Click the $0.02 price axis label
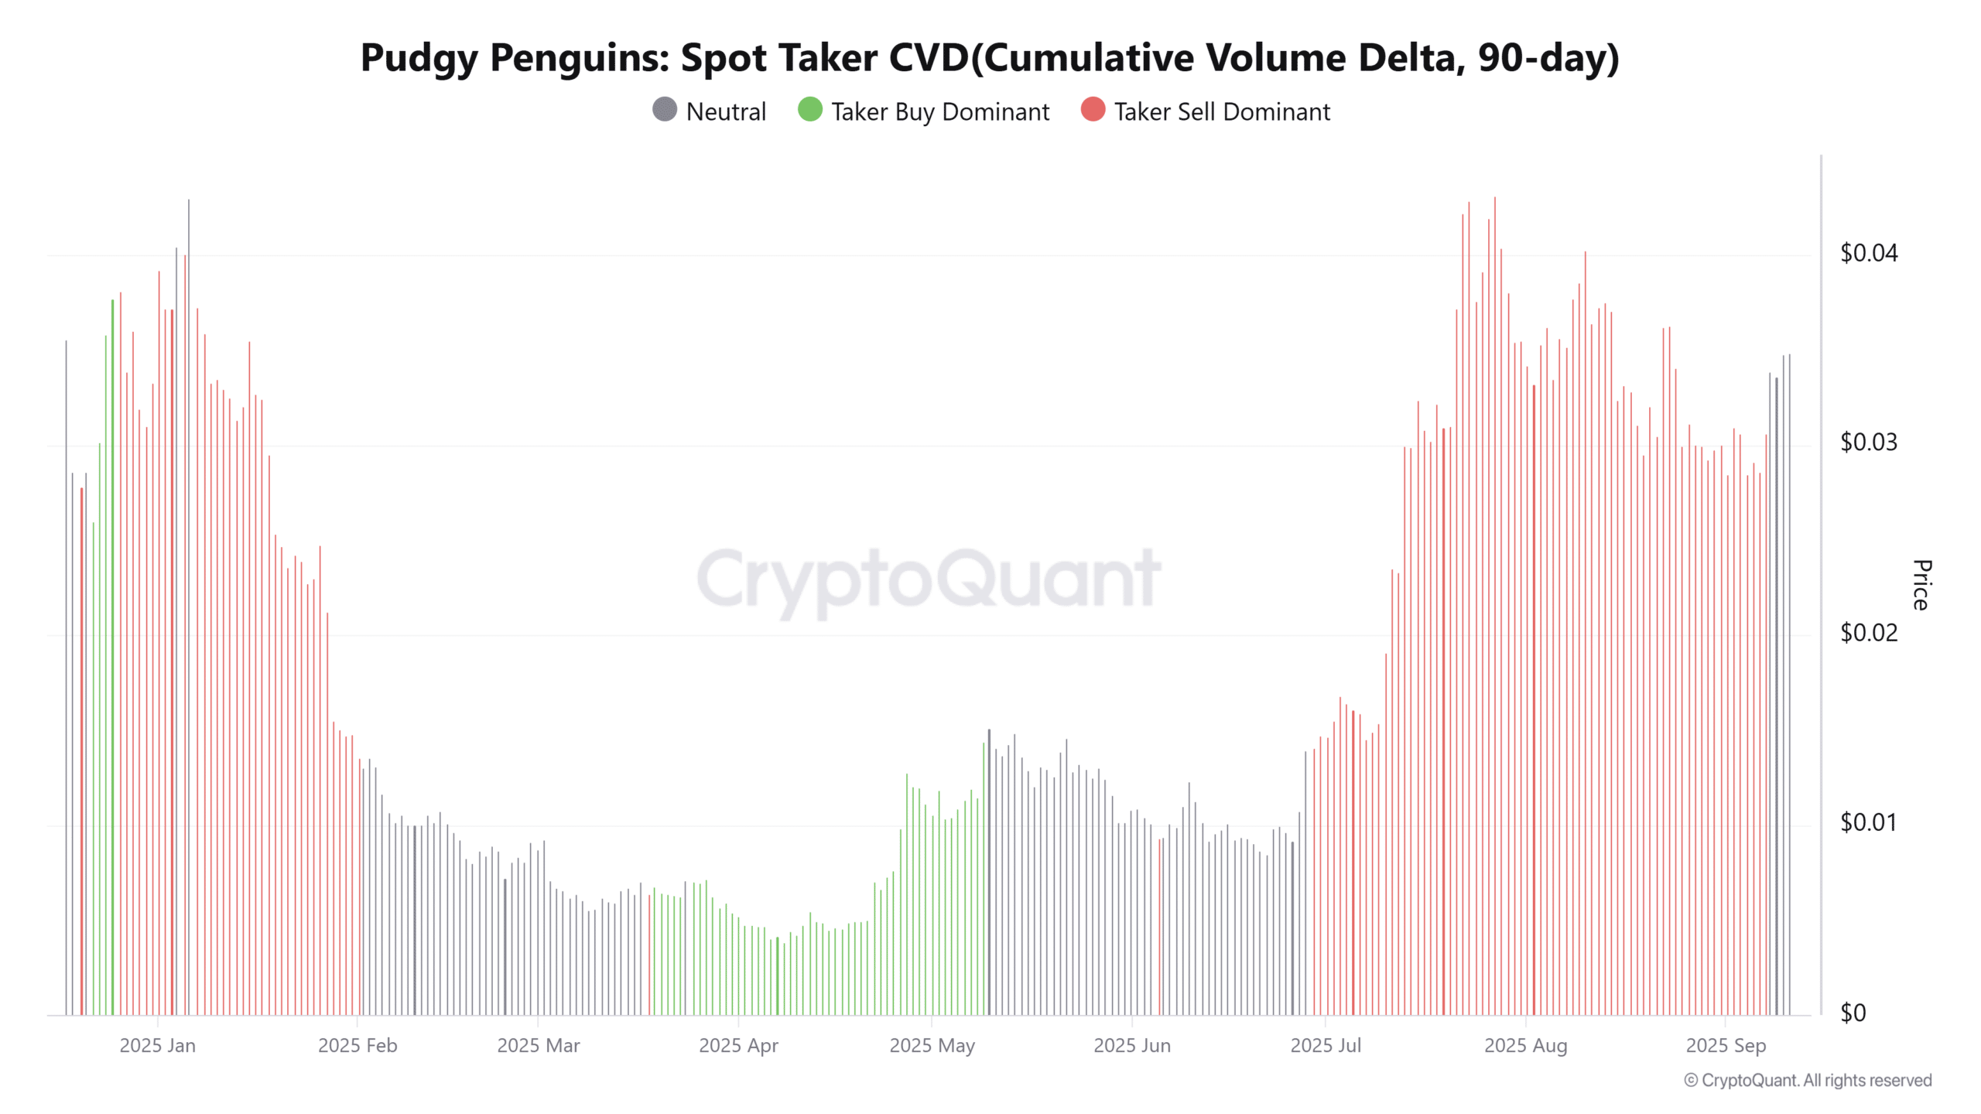The image size is (1981, 1114). tap(1868, 633)
